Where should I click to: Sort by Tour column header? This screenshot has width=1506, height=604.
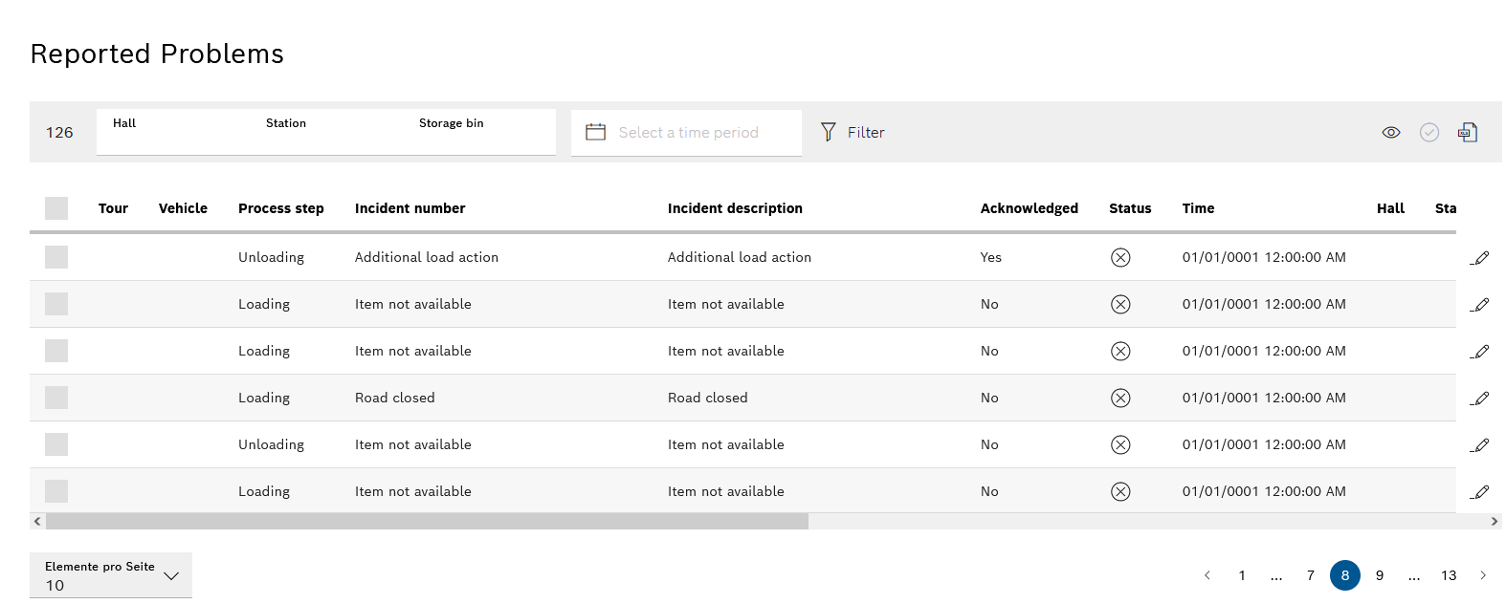[113, 208]
